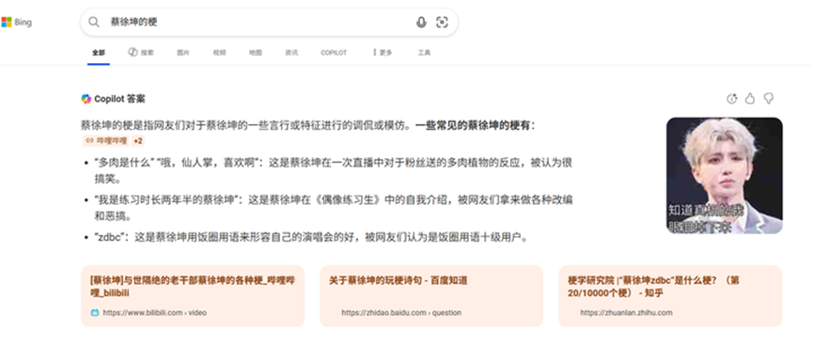The width and height of the screenshot is (813, 347).
Task: Like the Copilot answer with thumbs up
Action: coord(750,99)
